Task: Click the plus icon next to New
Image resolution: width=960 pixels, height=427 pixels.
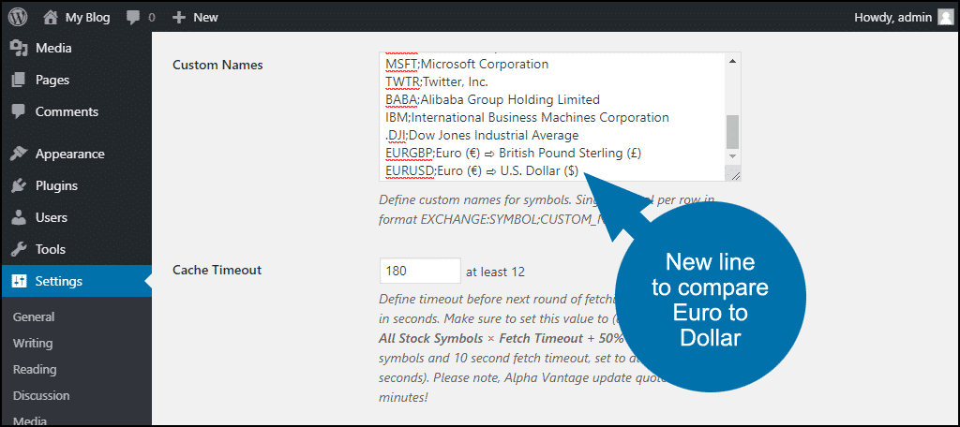Action: click(178, 18)
